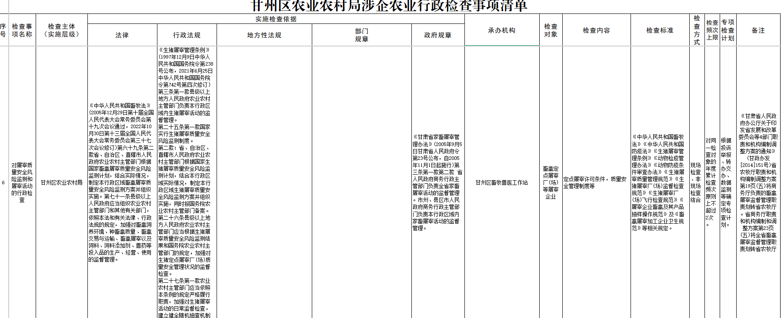
Task: Click the row number 6 cell
Action: pos(3,182)
